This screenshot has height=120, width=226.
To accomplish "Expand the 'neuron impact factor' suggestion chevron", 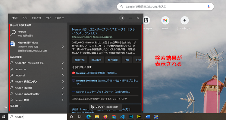I will tap(63, 94).
